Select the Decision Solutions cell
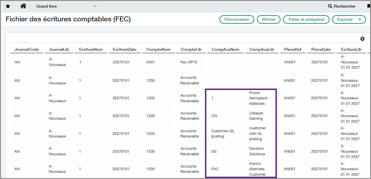This screenshot has height=179, width=371. (257, 151)
